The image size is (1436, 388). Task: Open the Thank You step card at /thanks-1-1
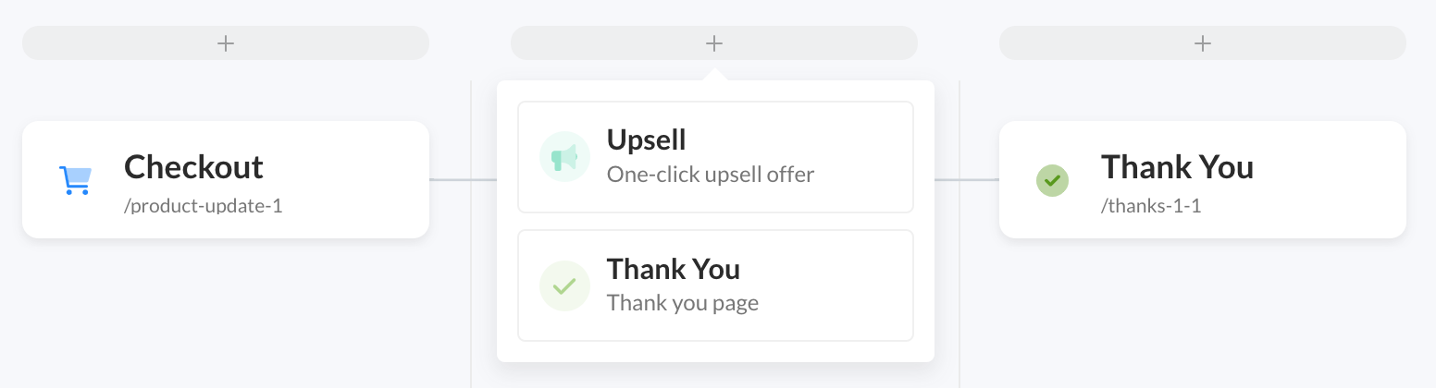[1203, 179]
